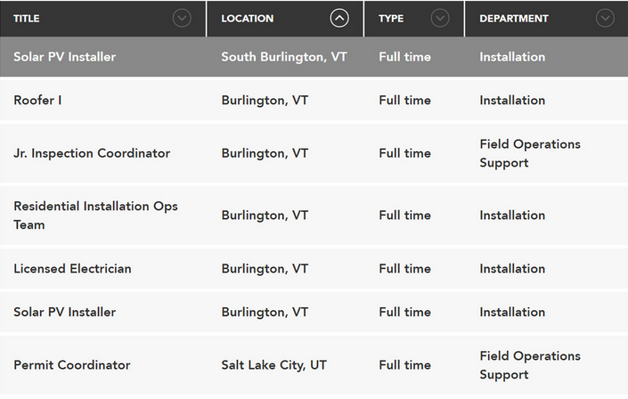The image size is (628, 399).
Task: Toggle the up-arrow sort icon beside LOCATION
Action: click(x=339, y=18)
